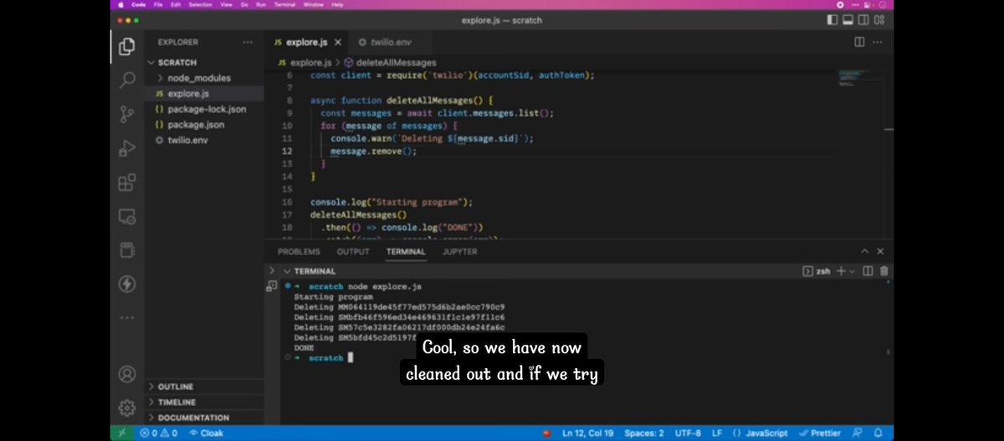Open the Extensions view icon
Image resolution: width=1004 pixels, height=441 pixels.
click(127, 182)
